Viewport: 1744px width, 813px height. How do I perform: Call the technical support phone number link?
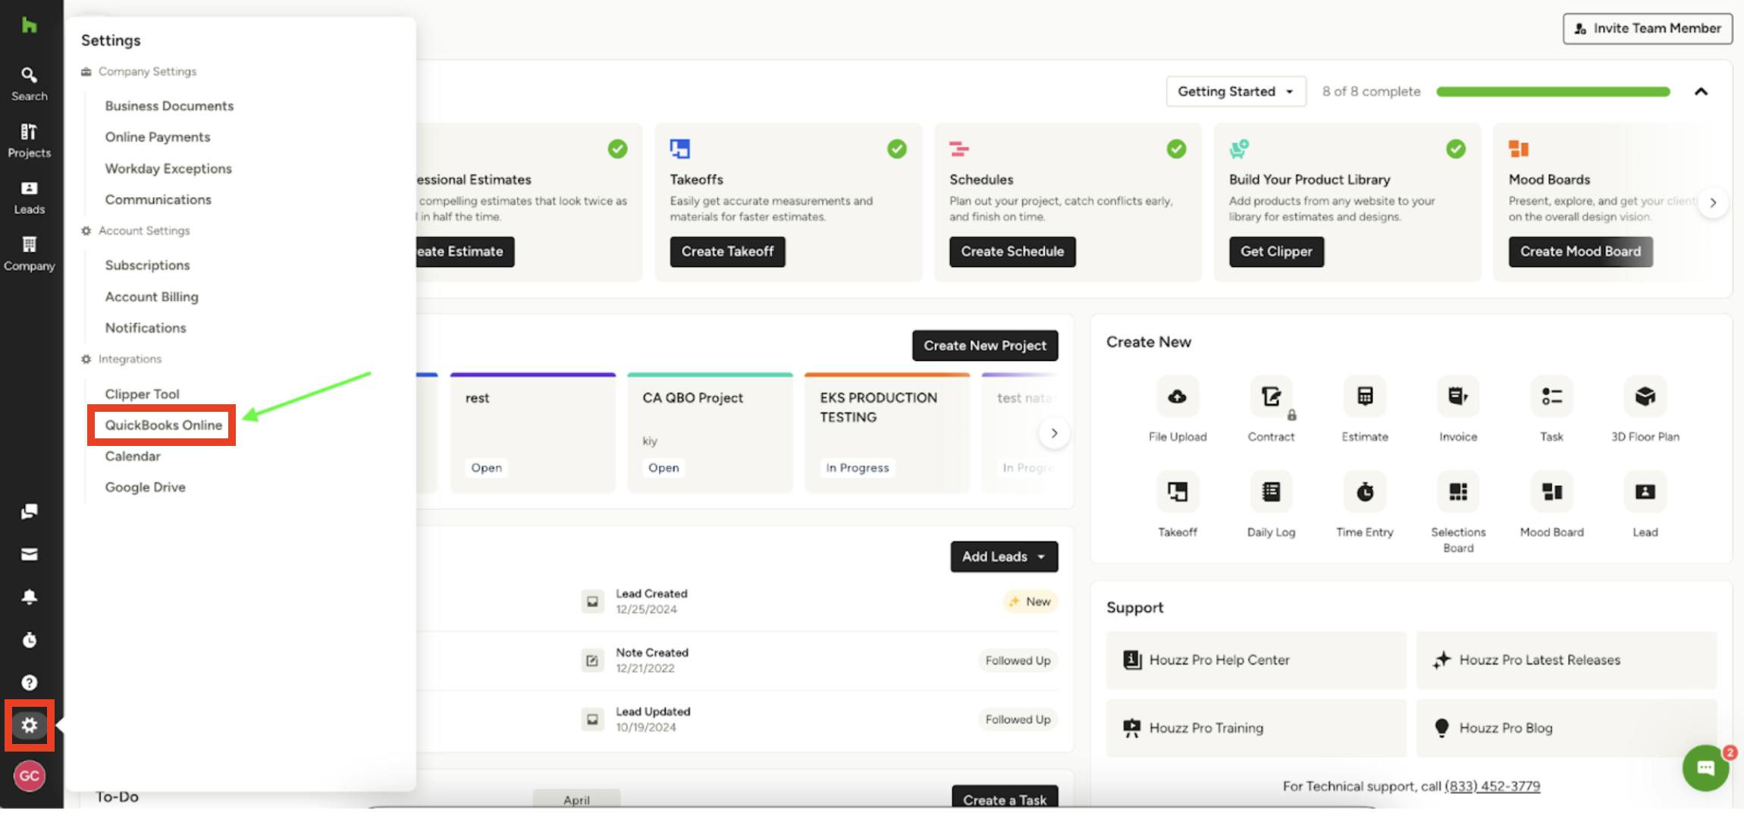click(1491, 786)
